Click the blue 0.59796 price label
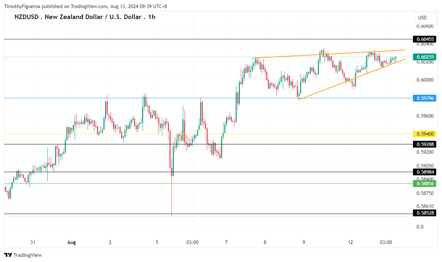 coord(424,98)
